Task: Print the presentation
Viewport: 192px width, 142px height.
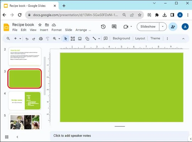Action: coord(41,39)
